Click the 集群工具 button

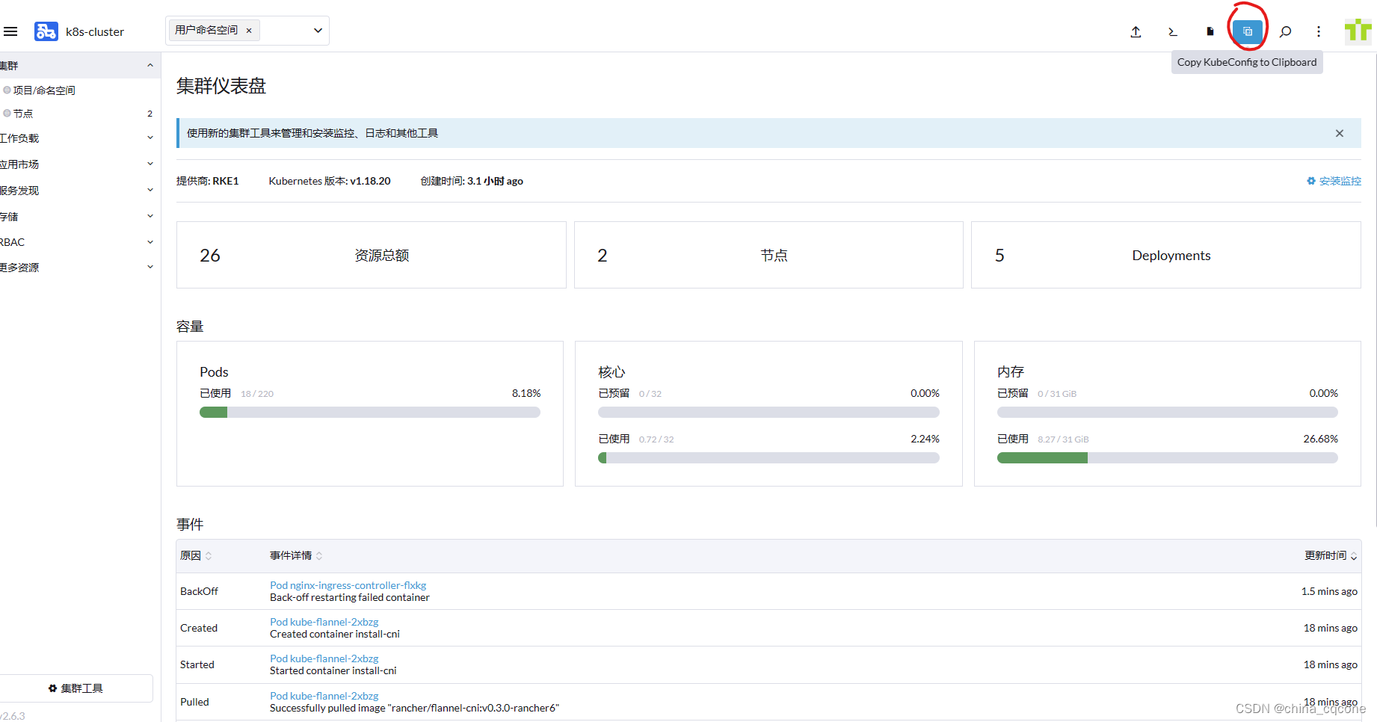click(x=76, y=688)
